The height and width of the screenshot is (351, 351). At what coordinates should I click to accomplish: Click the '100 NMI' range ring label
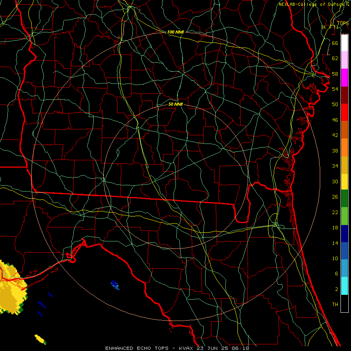click(175, 32)
